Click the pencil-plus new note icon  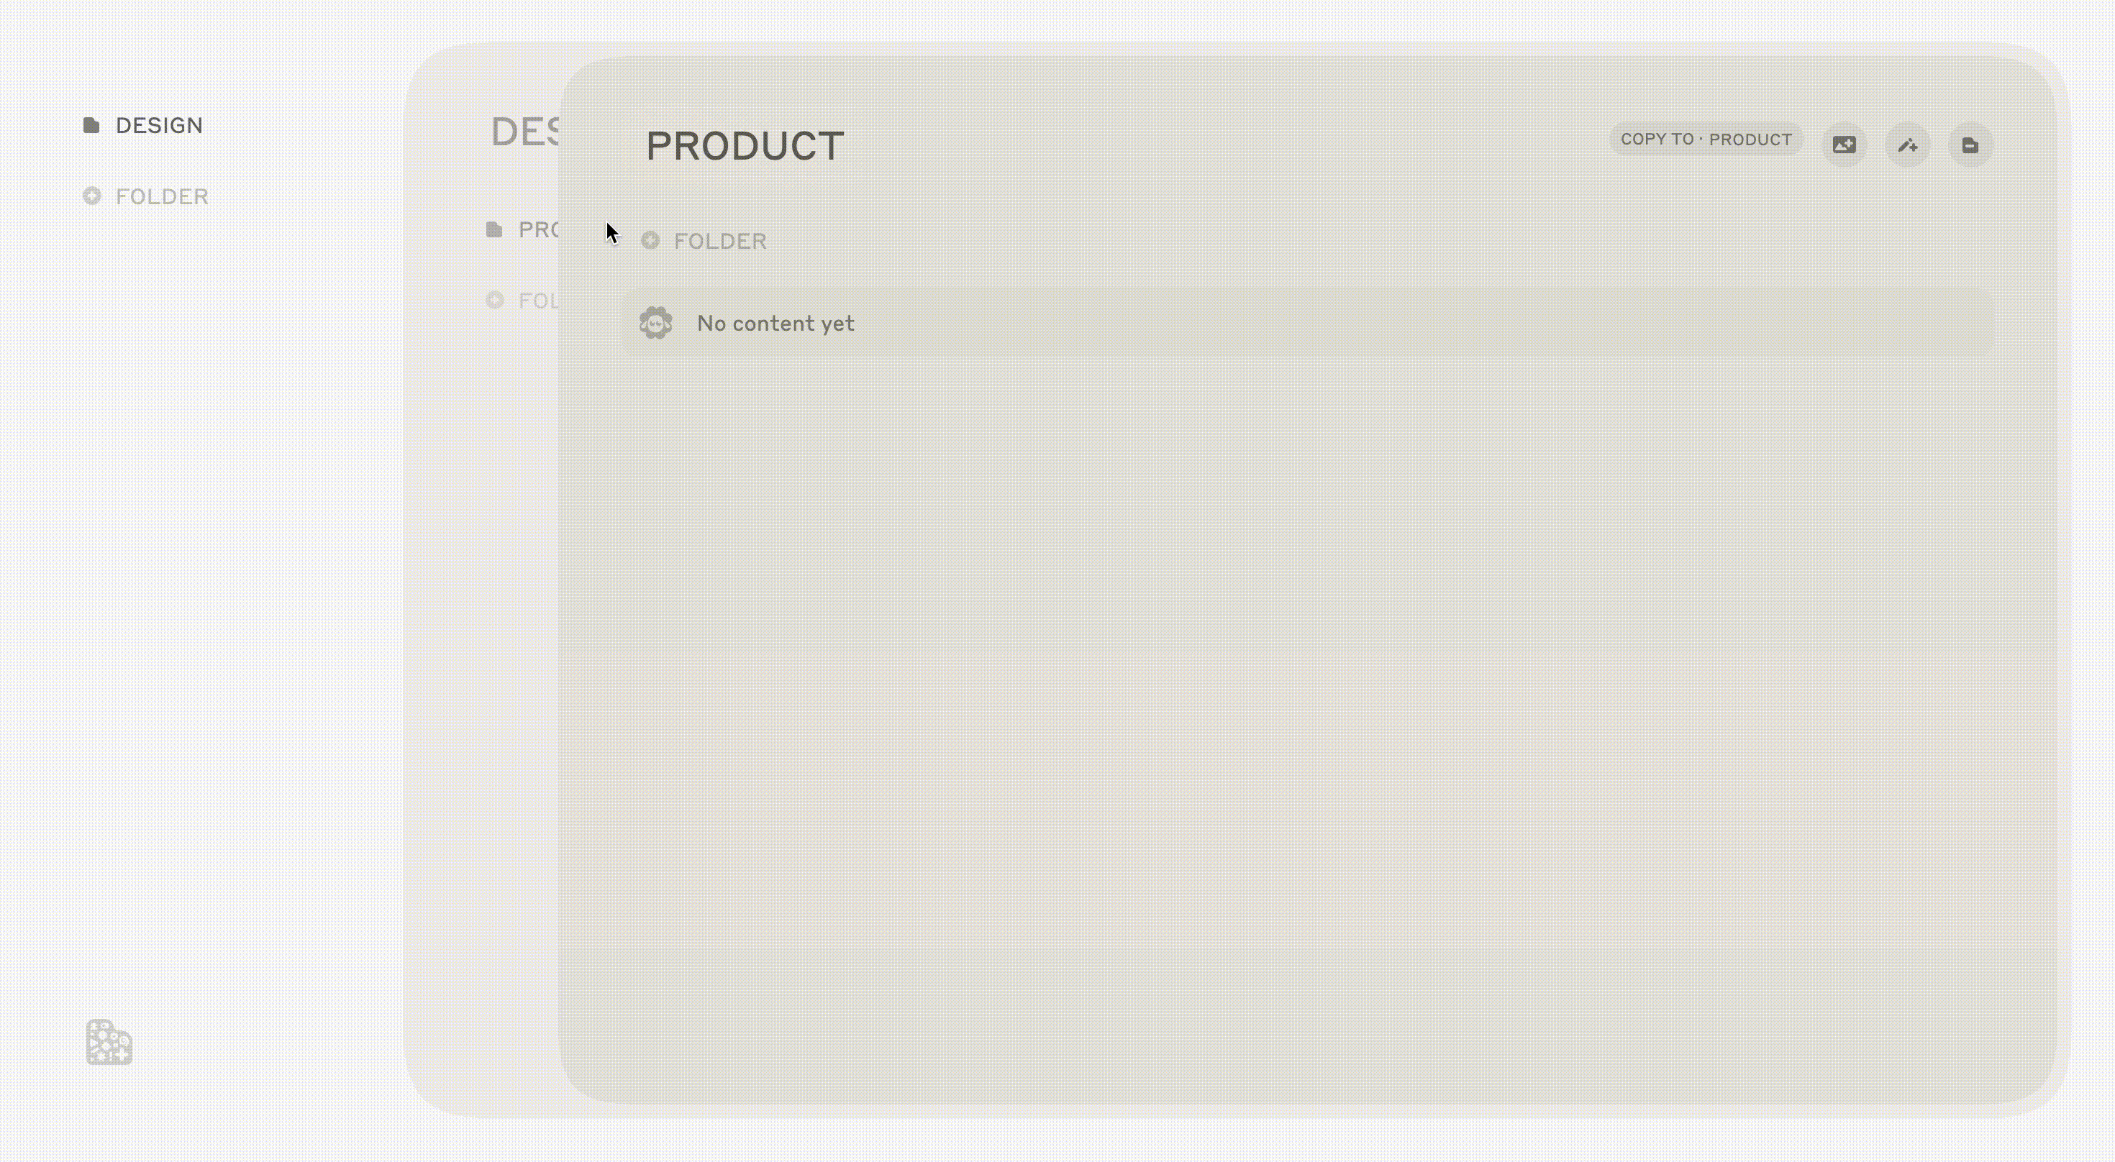coord(1907,145)
